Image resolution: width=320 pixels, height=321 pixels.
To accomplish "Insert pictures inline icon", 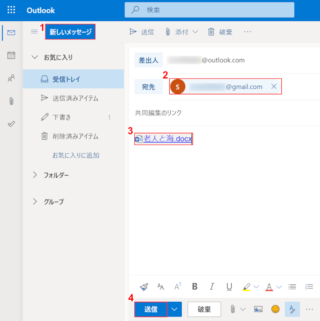I will click(x=258, y=309).
